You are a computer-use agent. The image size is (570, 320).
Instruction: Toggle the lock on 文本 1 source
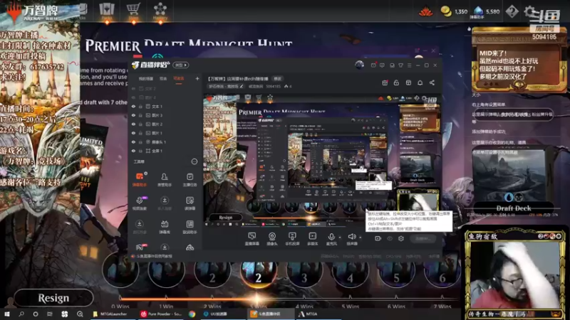pos(140,107)
